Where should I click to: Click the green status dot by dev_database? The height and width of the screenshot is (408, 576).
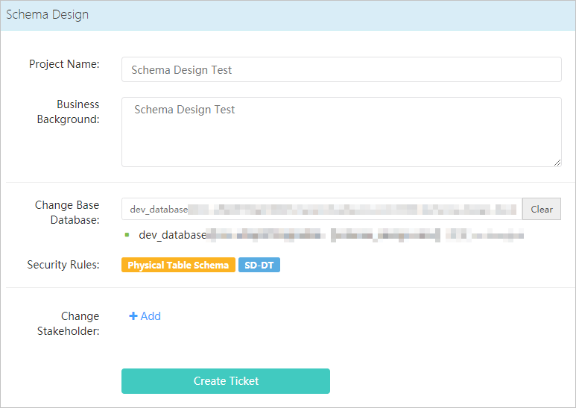pyautogui.click(x=127, y=235)
